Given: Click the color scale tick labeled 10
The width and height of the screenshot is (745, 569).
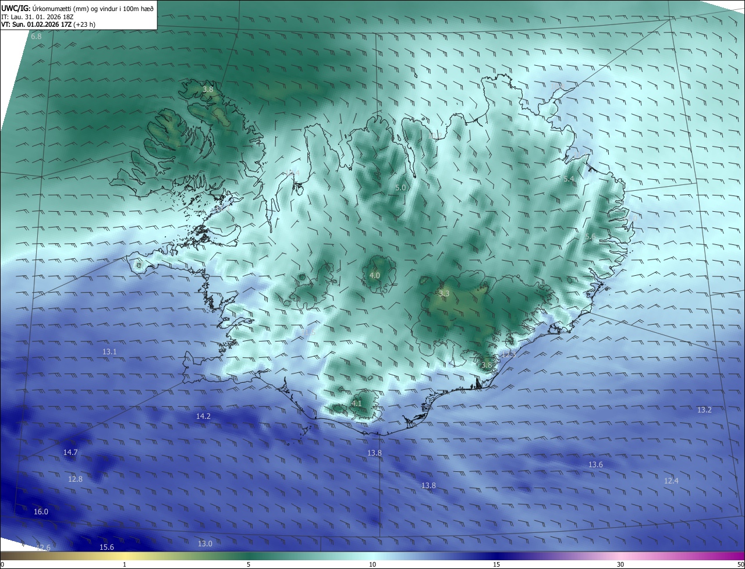Looking at the screenshot, I should click(x=372, y=564).
